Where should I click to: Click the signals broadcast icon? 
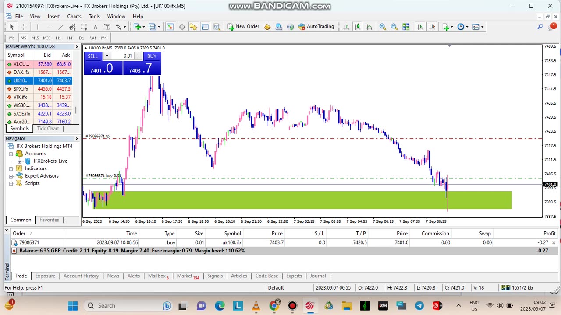[290, 27]
